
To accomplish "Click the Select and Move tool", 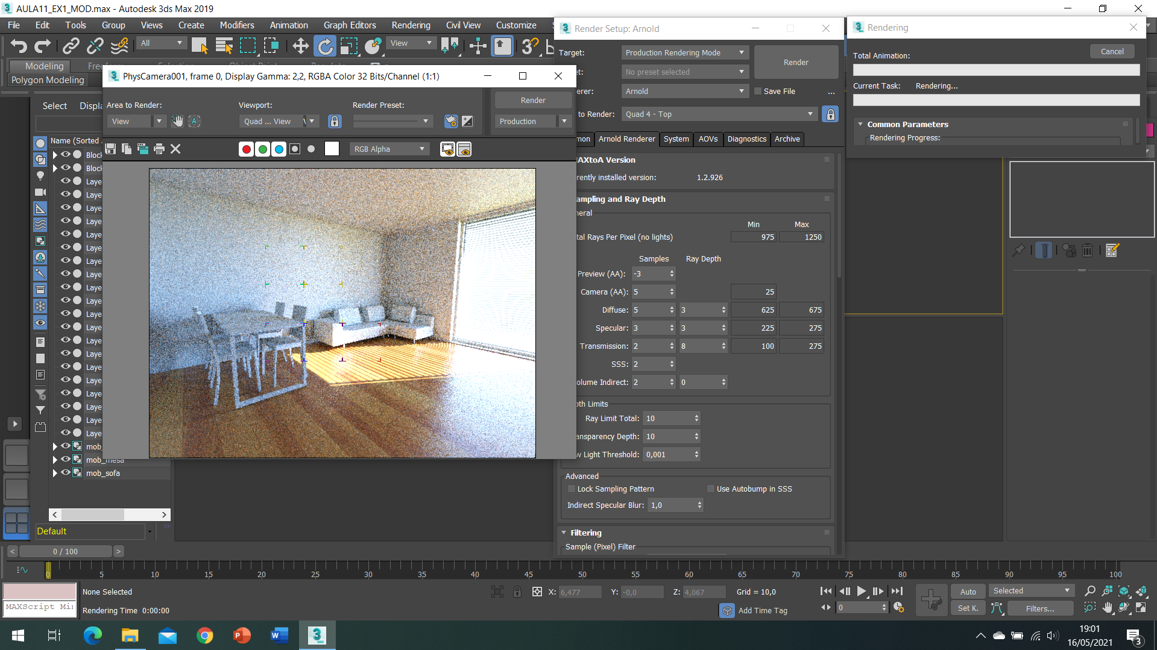I will point(300,46).
